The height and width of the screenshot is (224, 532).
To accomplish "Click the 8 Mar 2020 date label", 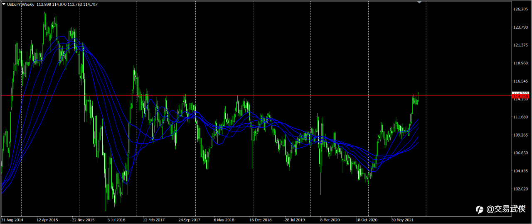I will pos(330,220).
